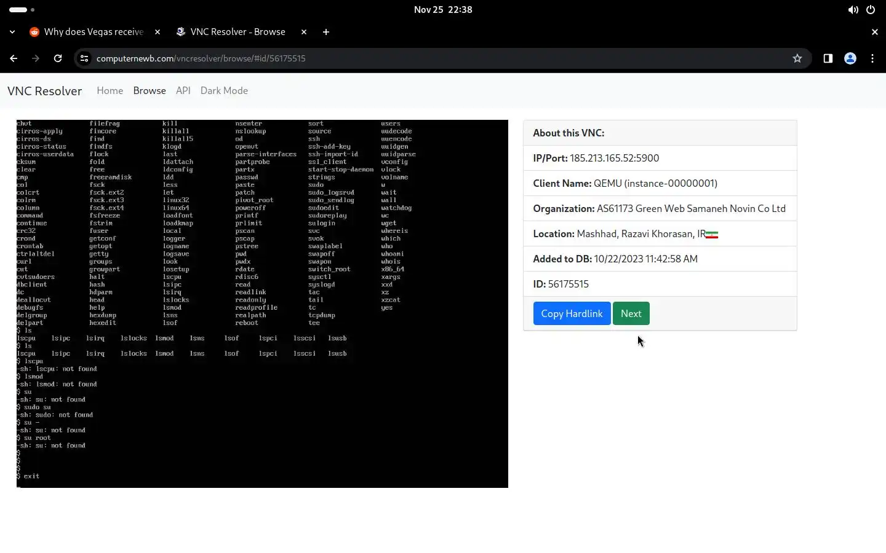The height and width of the screenshot is (553, 886).
Task: Open the system power menu
Action: 871,10
